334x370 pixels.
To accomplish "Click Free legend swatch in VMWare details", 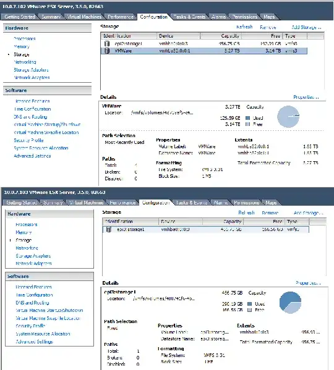I will pos(247,124).
